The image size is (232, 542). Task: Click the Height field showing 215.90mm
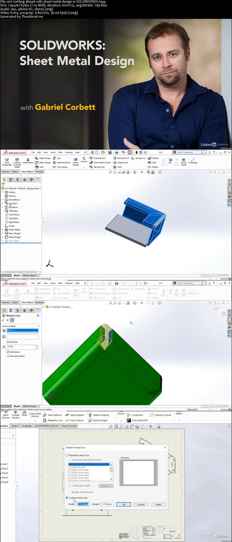tap(107, 504)
